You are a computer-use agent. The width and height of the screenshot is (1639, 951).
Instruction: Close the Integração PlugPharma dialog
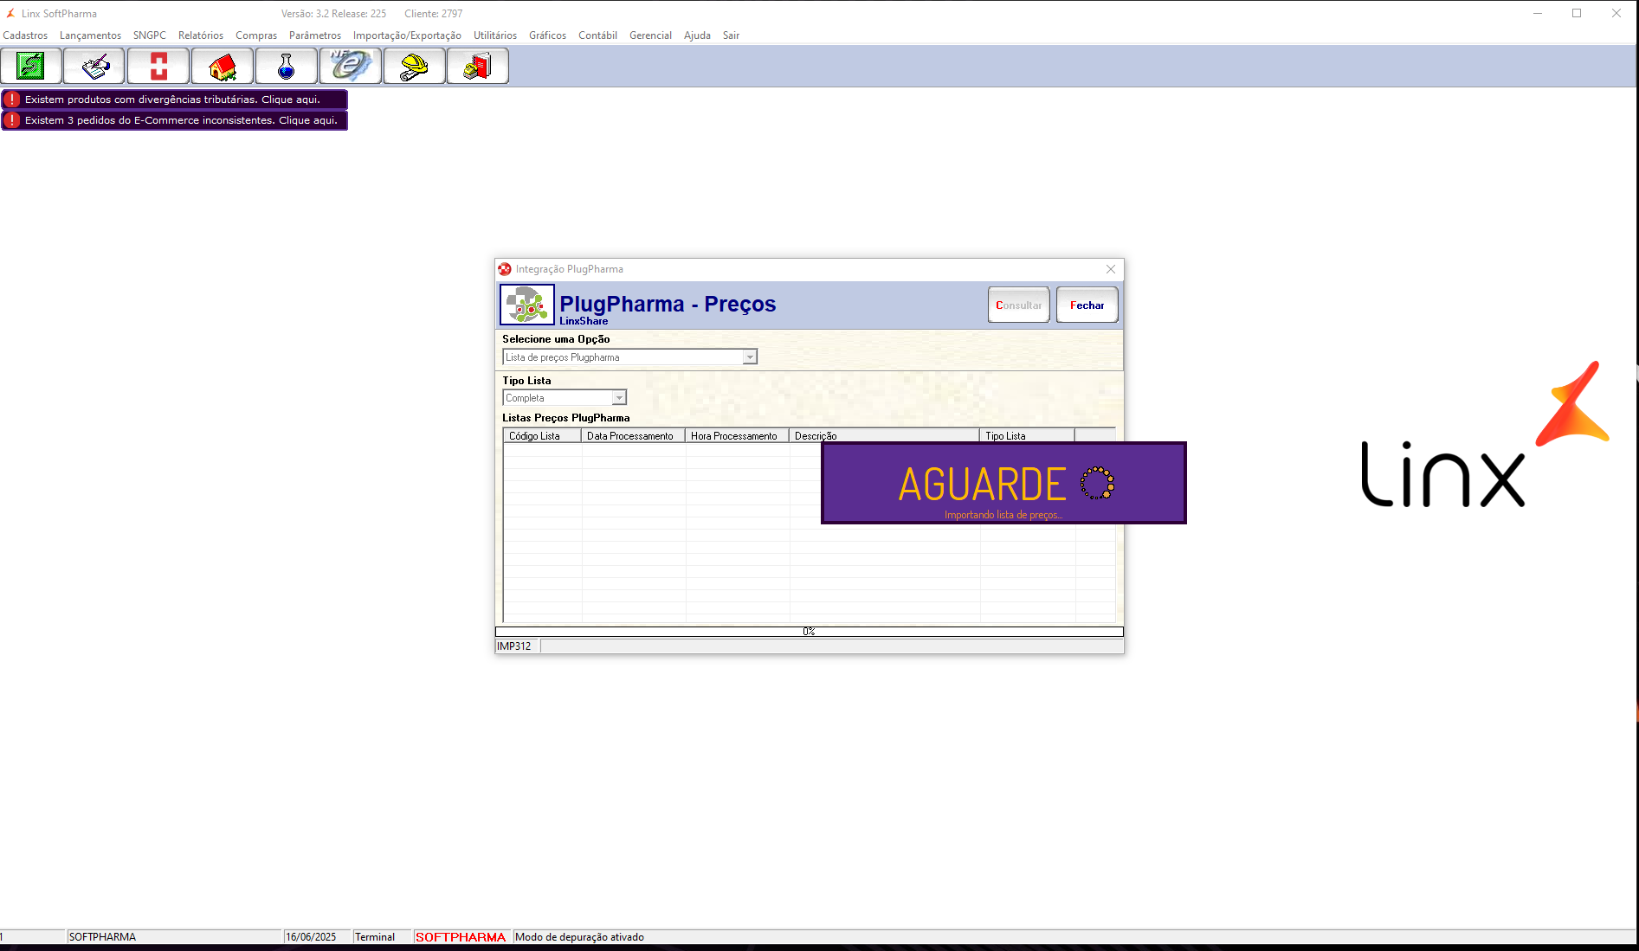pos(1111,269)
